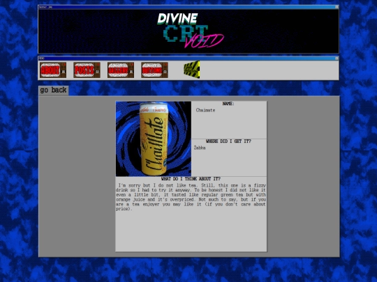
Task: Click the Chaimate can photo thumbnail
Action: point(154,139)
